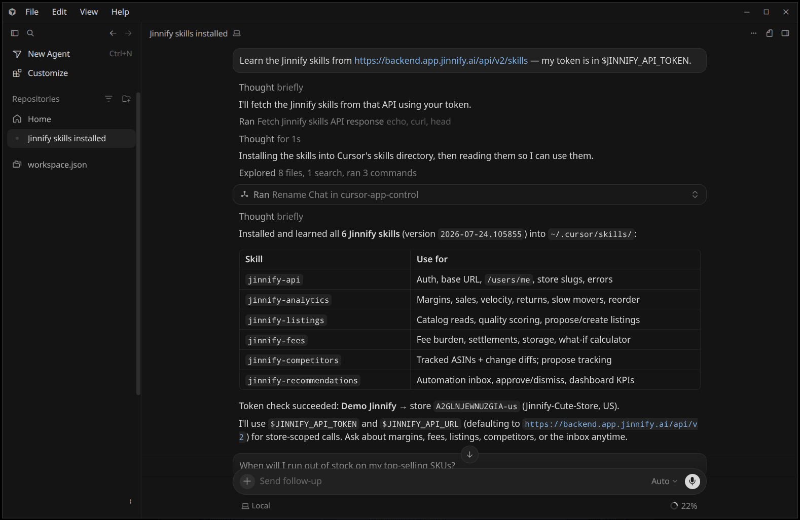Toggle the left sidebar panel icon
Image resolution: width=800 pixels, height=520 pixels.
point(15,33)
